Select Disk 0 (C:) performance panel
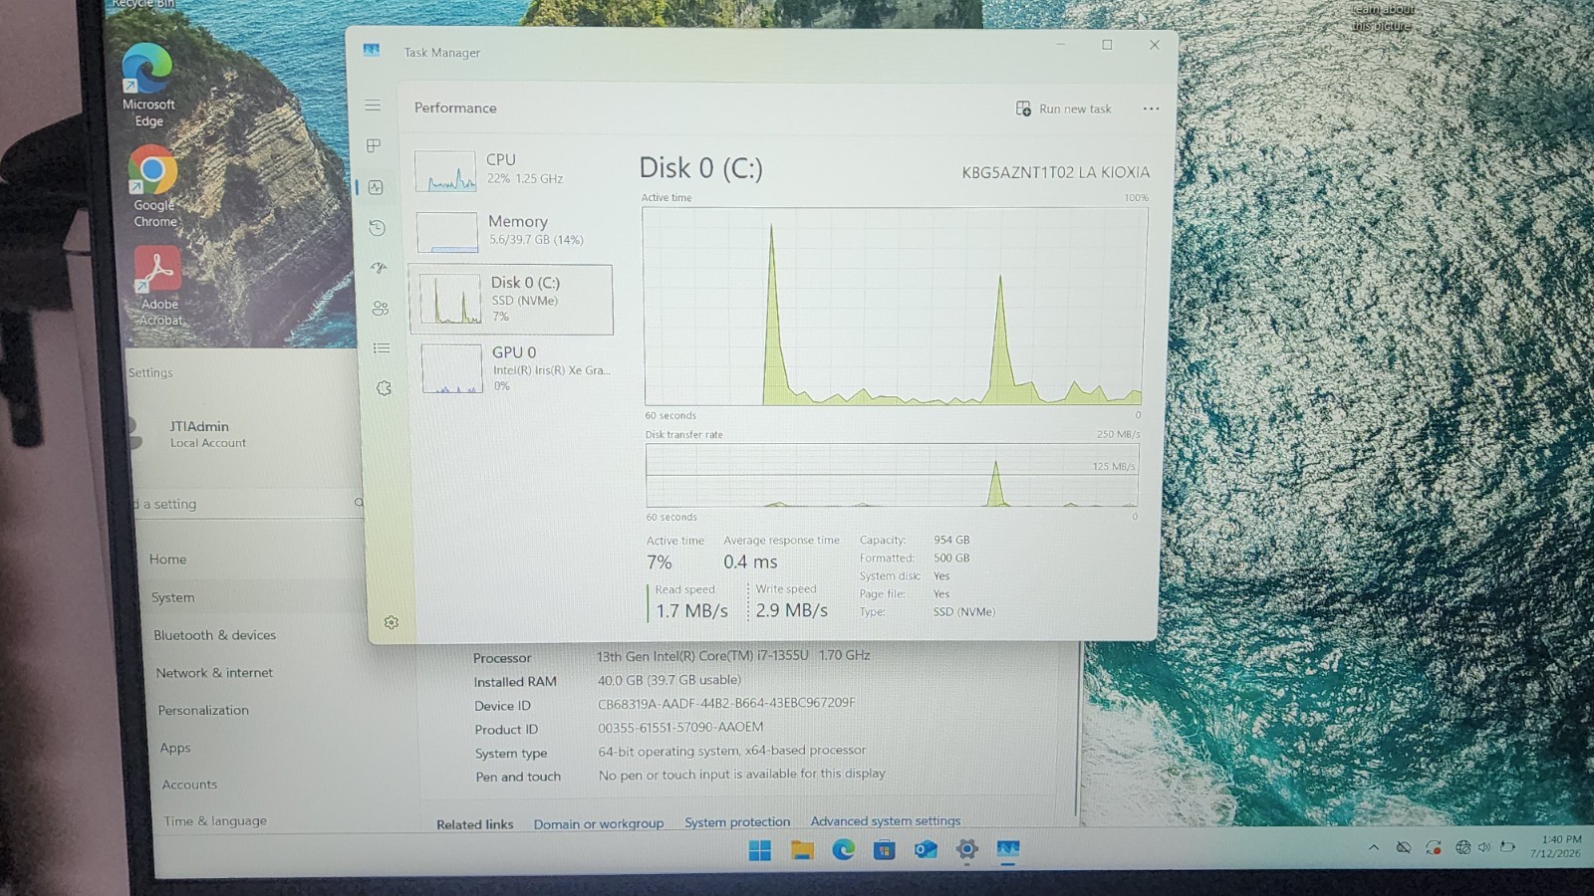Screen dimensions: 1594x896 click(x=511, y=300)
